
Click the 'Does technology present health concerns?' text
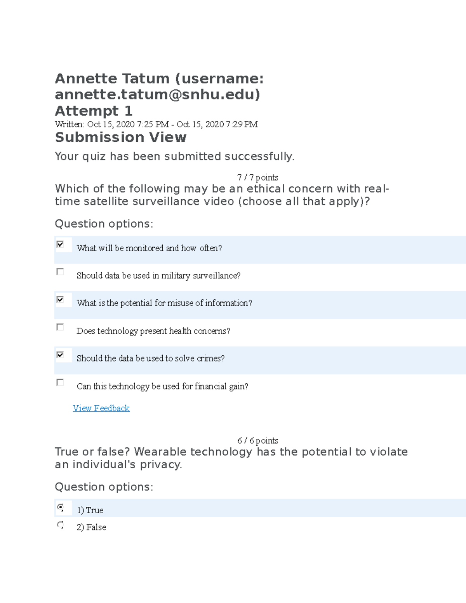pyautogui.click(x=153, y=331)
